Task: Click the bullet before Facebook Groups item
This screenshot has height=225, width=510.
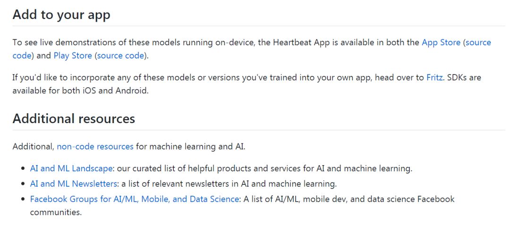Action: [x=23, y=200]
